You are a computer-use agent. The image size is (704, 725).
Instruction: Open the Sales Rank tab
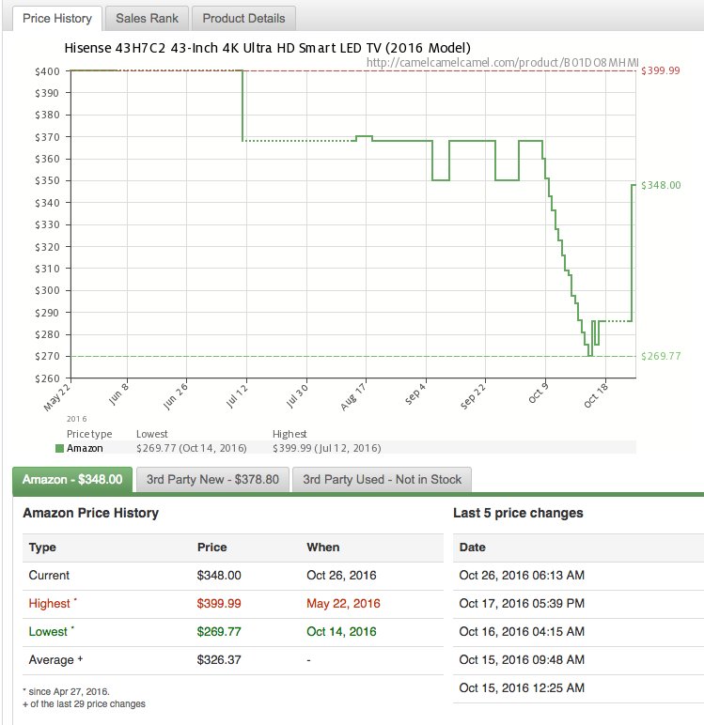tap(147, 19)
